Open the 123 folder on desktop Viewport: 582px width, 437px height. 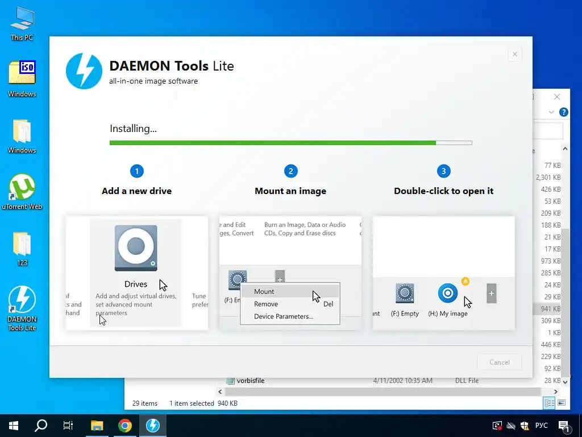(22, 249)
